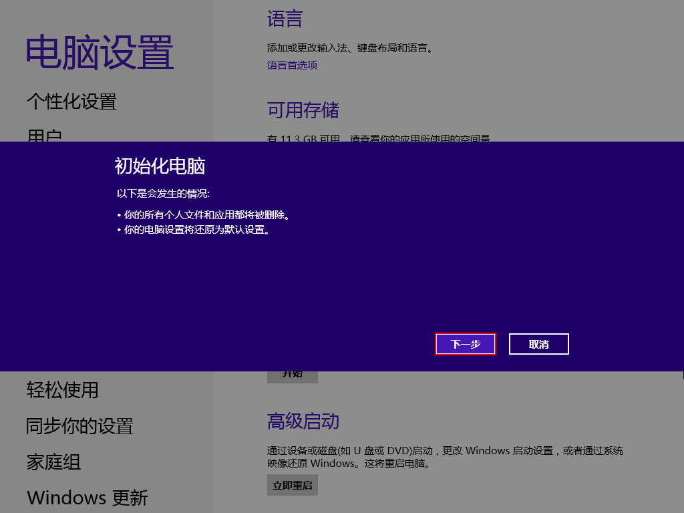Click the partially hidden 开始 button
This screenshot has height=513, width=684.
[293, 376]
